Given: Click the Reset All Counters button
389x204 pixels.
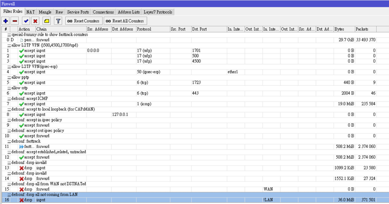Looking at the screenshot, I should tap(125, 21).
